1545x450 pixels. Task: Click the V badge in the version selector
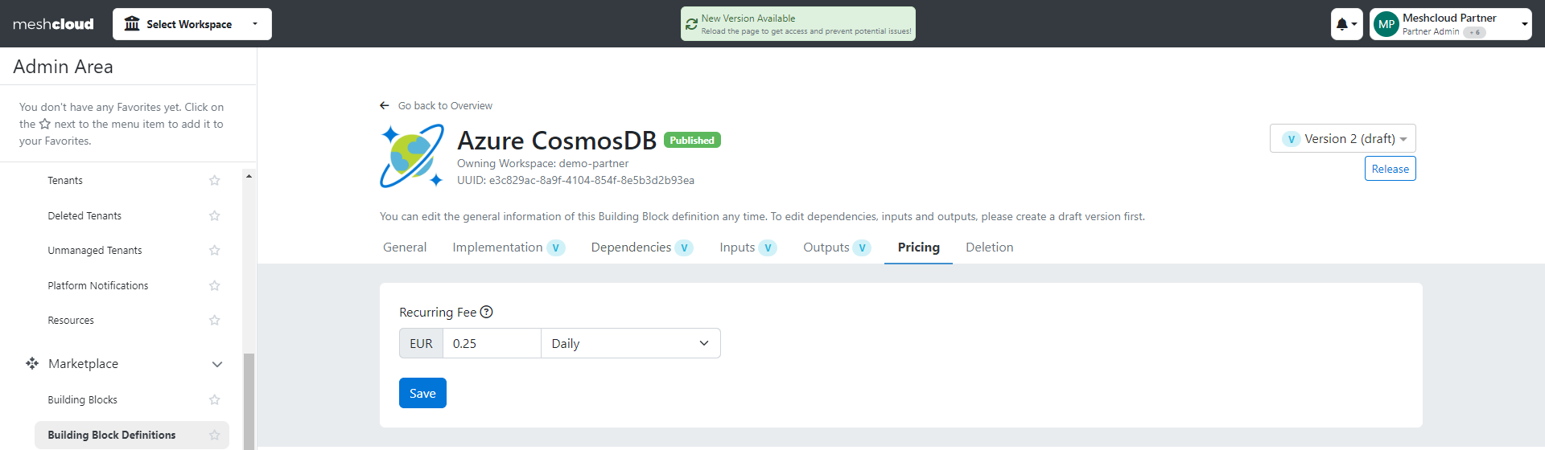click(1292, 139)
